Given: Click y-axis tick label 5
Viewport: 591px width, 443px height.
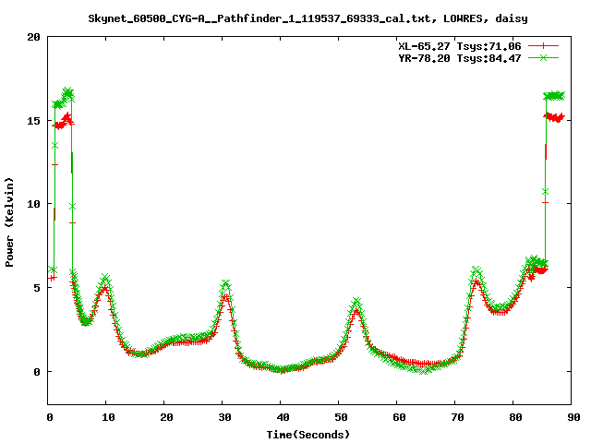Looking at the screenshot, I should point(37,288).
